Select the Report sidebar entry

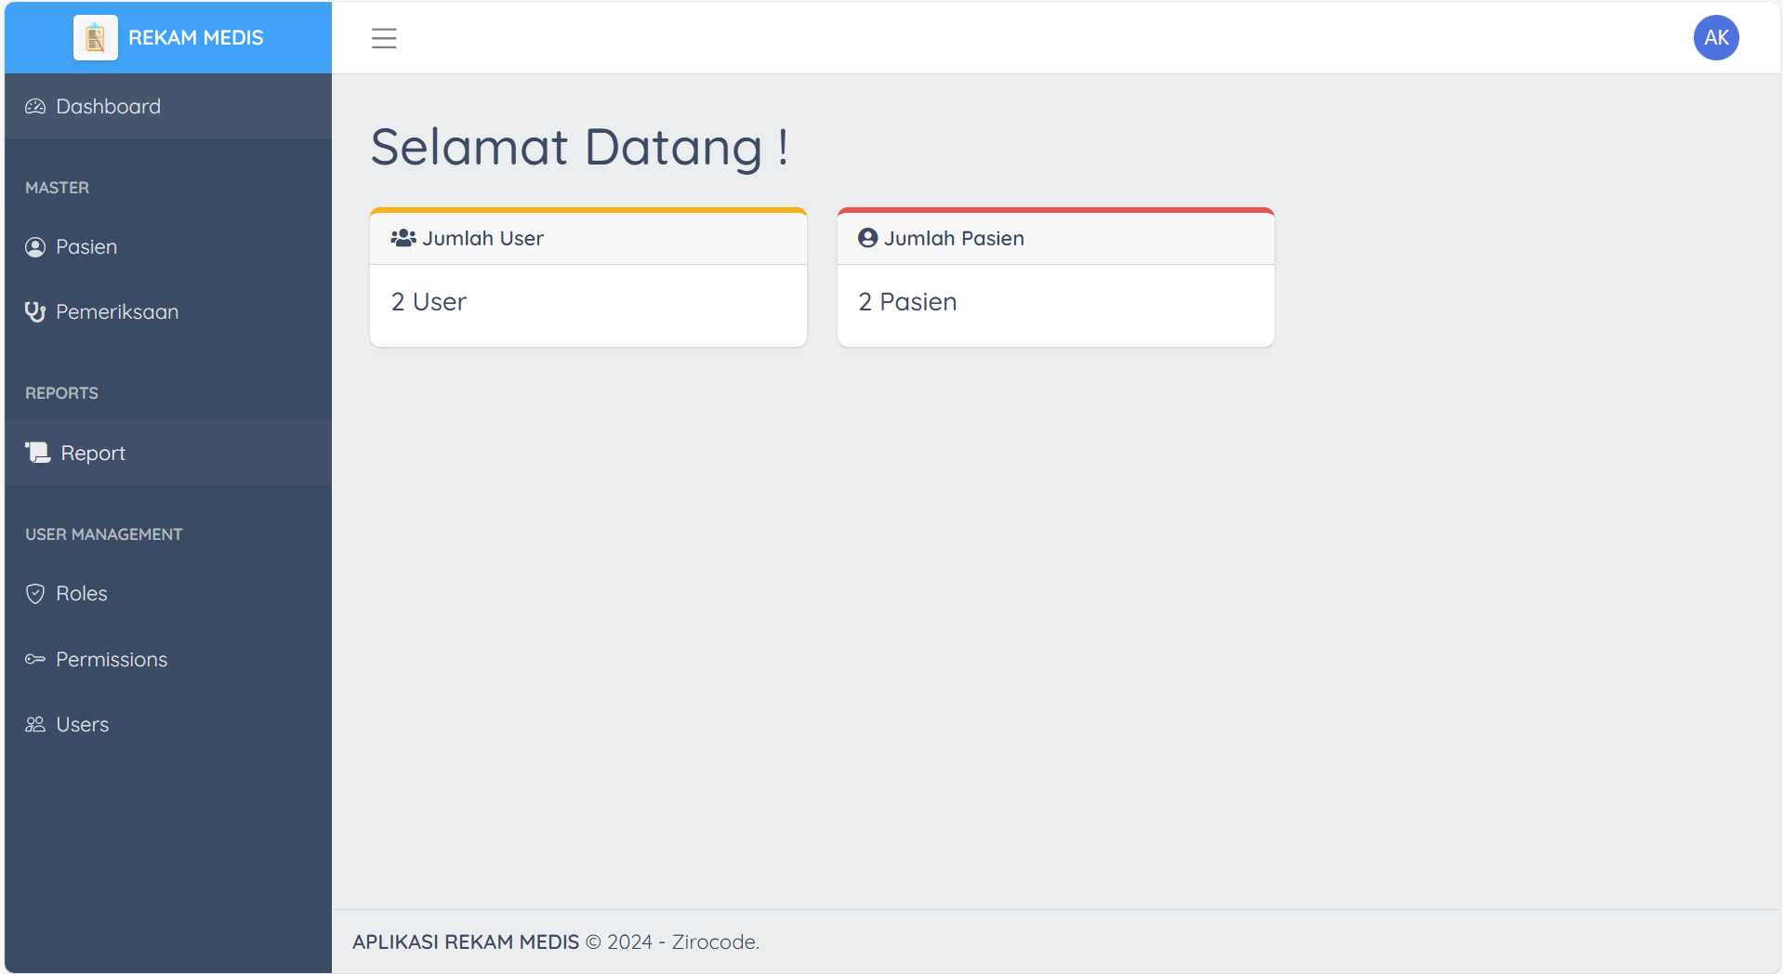[x=93, y=454]
